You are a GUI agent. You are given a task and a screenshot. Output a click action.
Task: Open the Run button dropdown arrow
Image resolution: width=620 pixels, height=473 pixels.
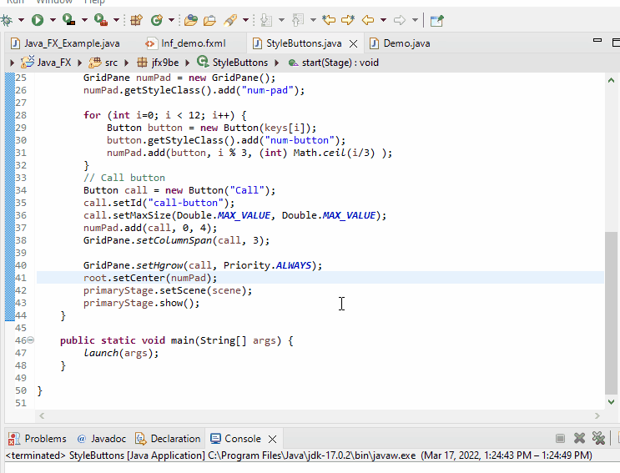point(52,20)
